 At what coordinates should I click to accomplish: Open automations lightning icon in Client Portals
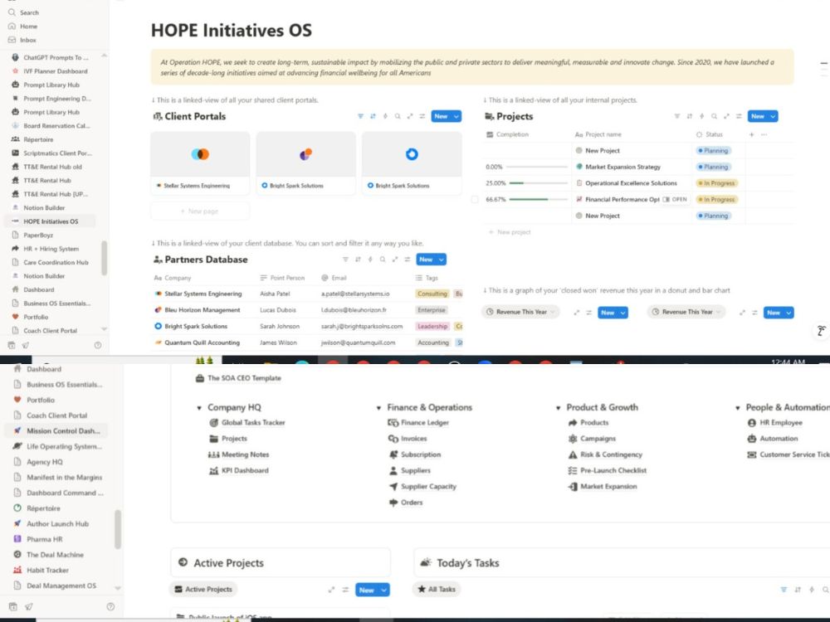coord(385,116)
